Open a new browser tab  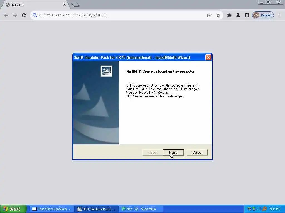pyautogui.click(x=75, y=5)
